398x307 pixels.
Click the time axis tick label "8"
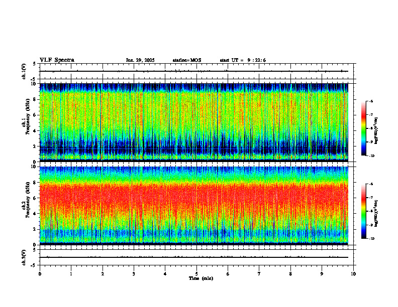[290, 274]
